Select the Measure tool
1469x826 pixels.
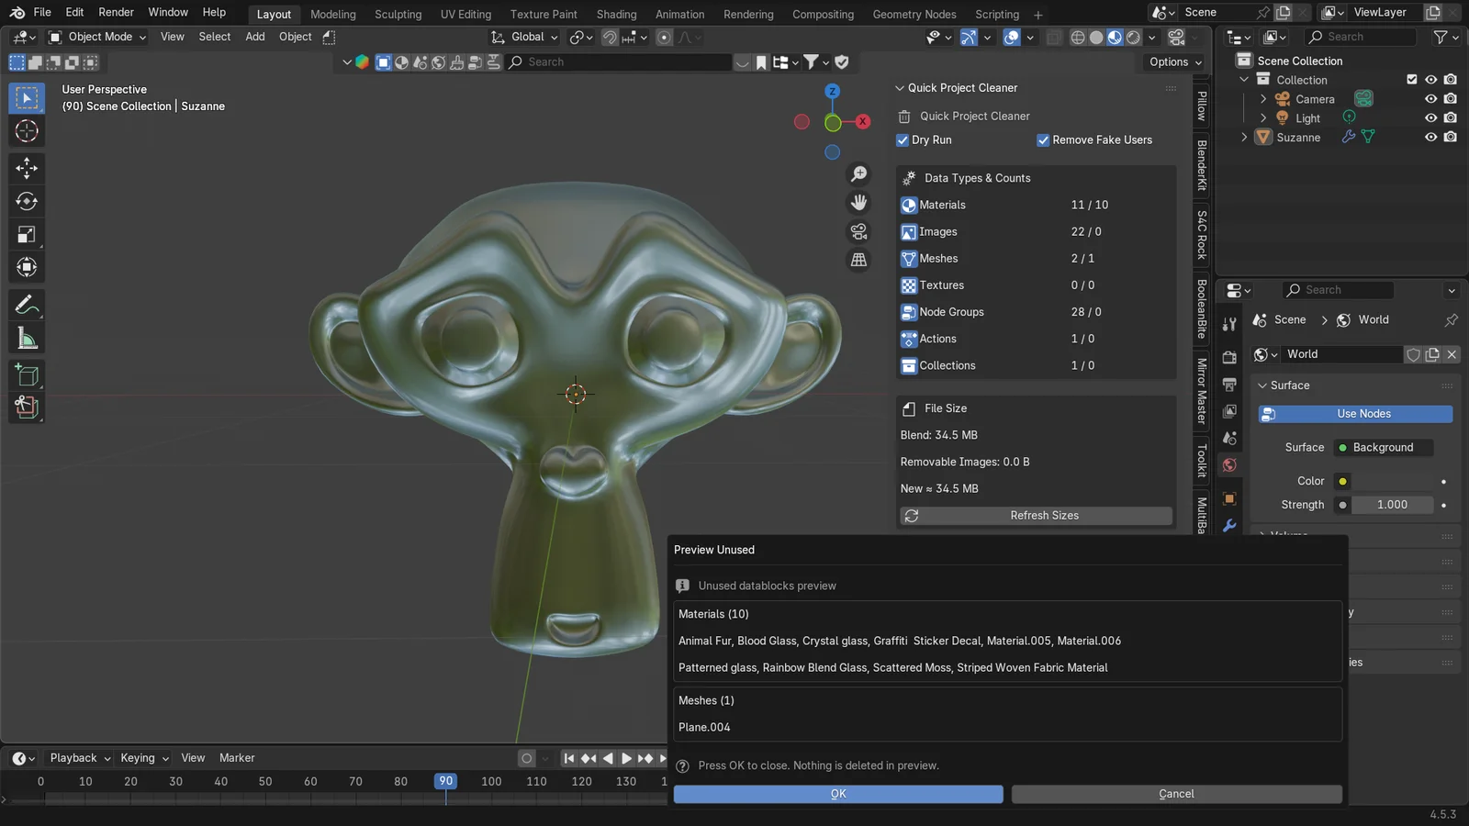(27, 337)
